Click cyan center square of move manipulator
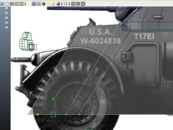 [x=53, y=114]
